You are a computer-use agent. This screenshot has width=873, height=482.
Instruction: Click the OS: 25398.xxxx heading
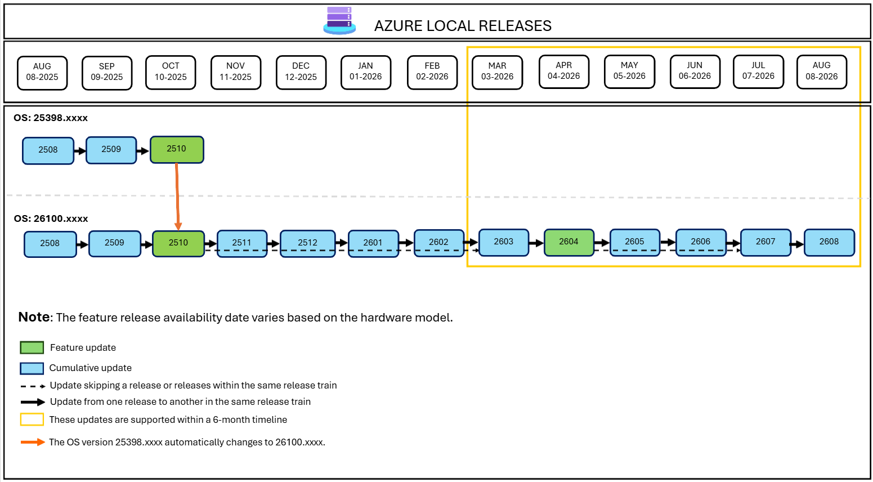pyautogui.click(x=51, y=118)
